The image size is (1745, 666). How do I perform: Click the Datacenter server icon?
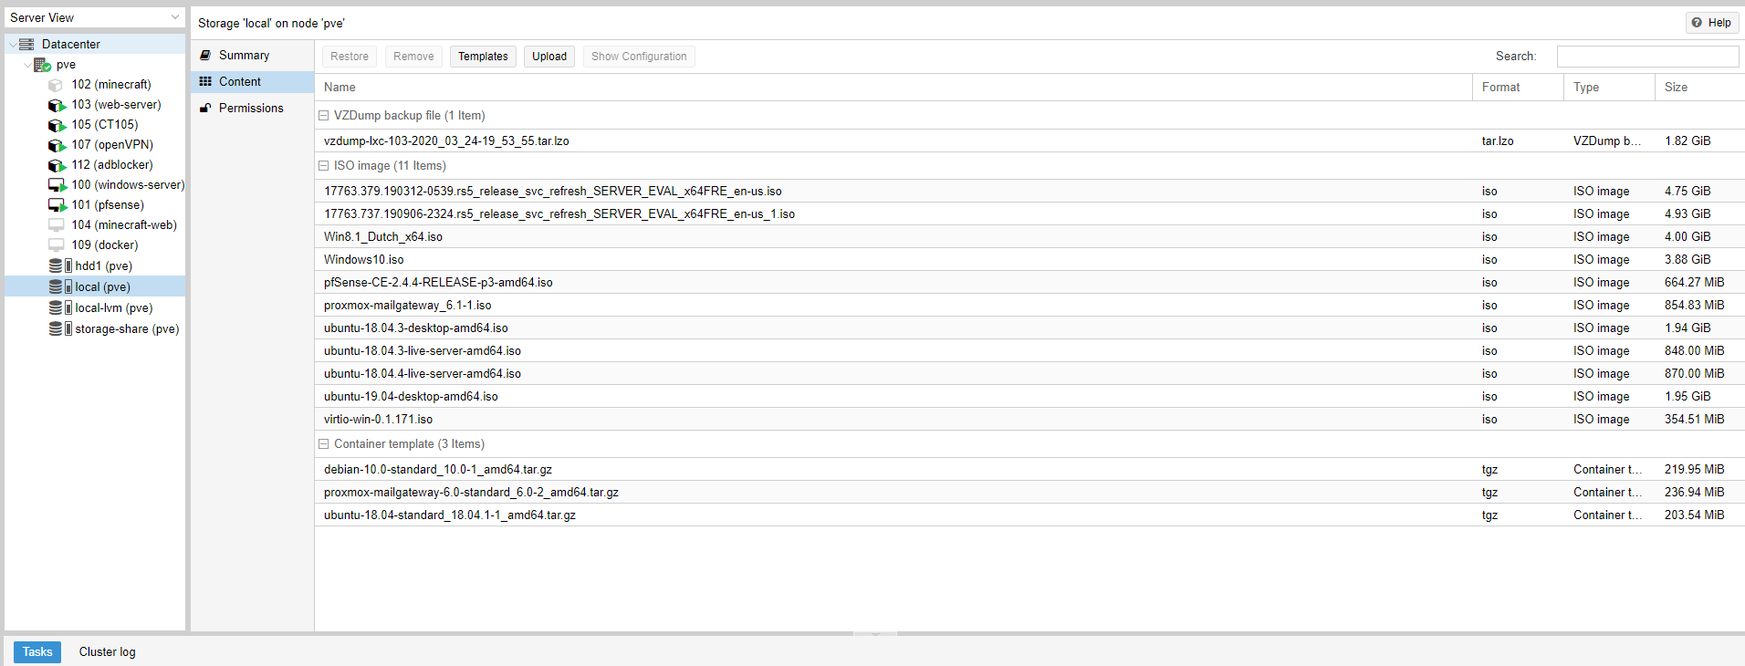pyautogui.click(x=26, y=44)
